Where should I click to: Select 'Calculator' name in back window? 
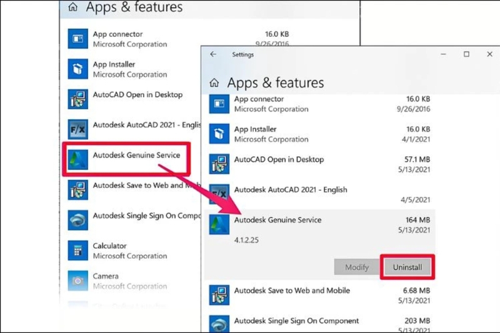point(110,246)
